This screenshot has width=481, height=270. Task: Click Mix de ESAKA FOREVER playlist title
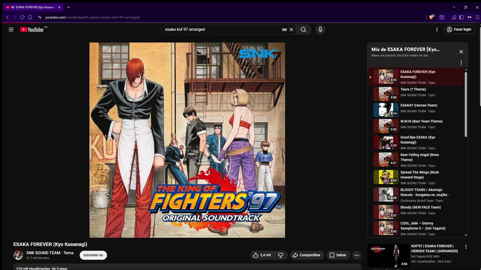point(405,49)
